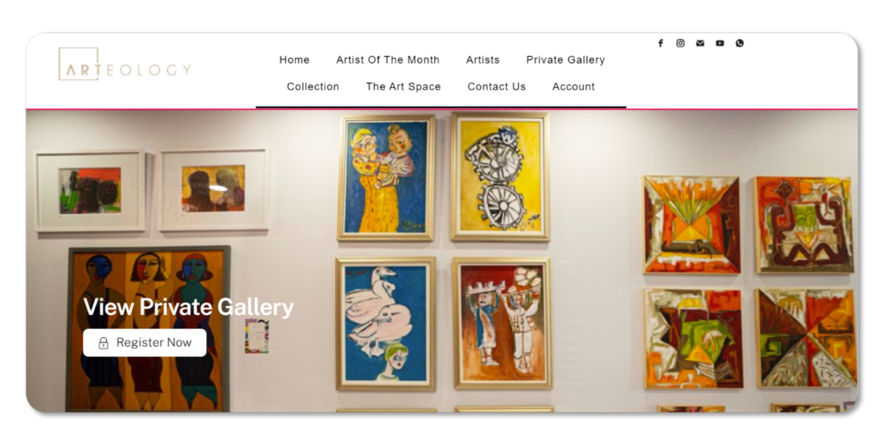Click the WhatsApp chat icon
884x445 pixels.
tap(740, 43)
